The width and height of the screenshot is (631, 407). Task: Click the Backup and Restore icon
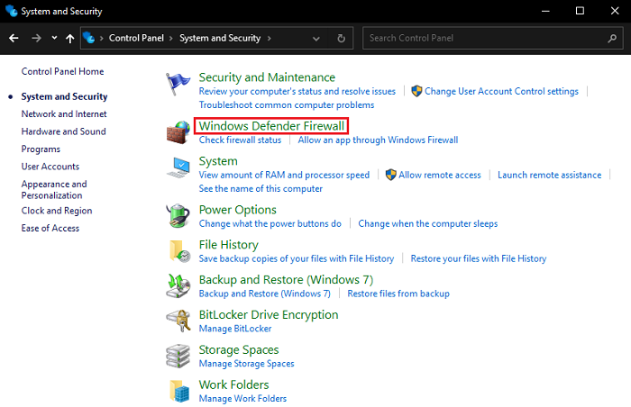point(178,286)
